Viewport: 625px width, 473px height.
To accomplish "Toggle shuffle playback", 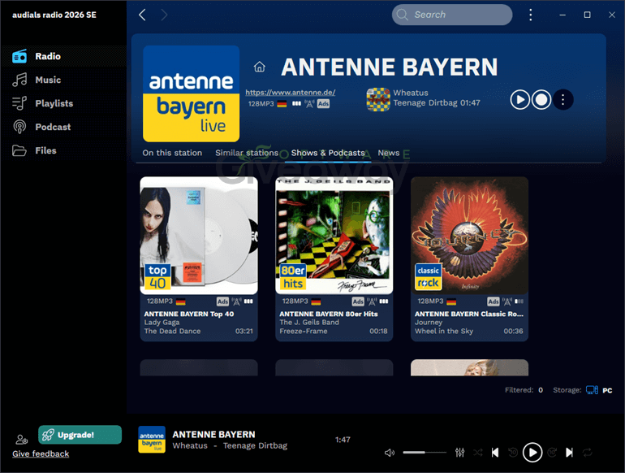I will 478,452.
